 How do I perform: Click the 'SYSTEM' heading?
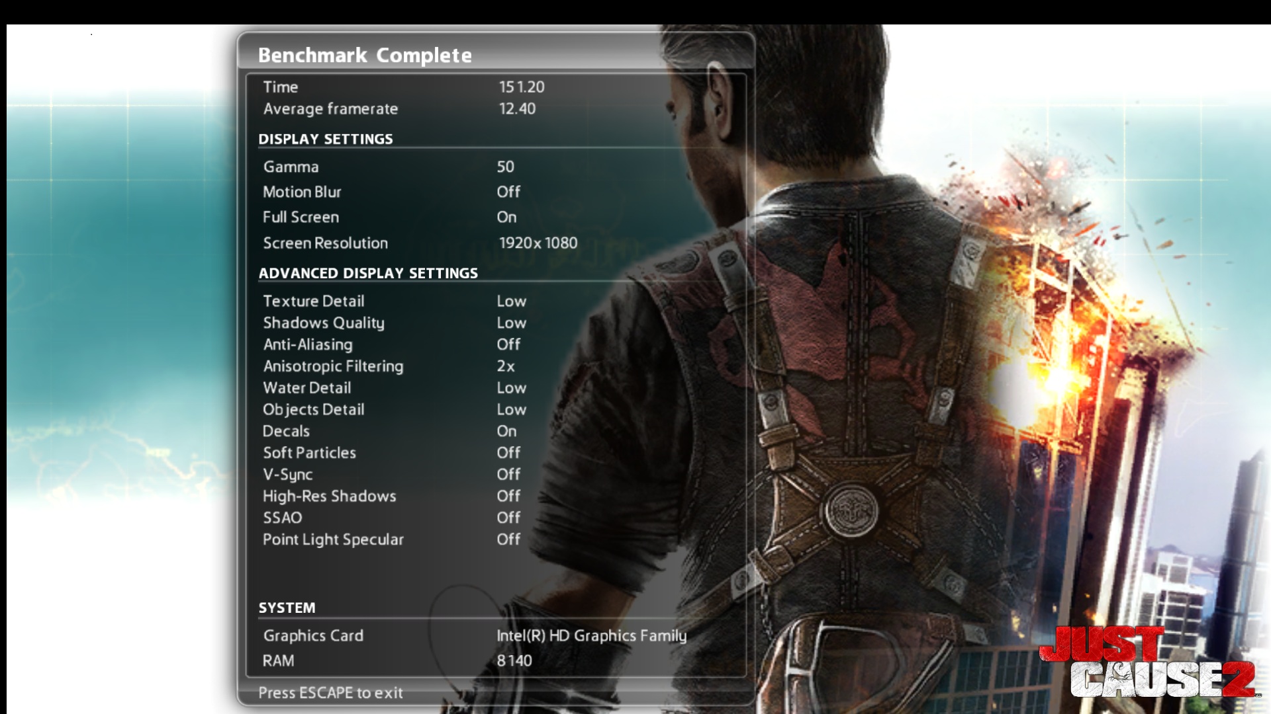(x=287, y=608)
